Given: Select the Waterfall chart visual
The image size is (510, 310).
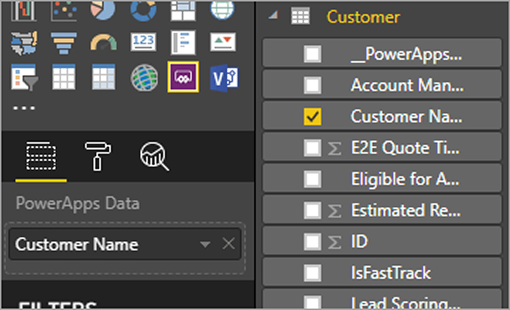Looking at the screenshot, I should 24,11.
